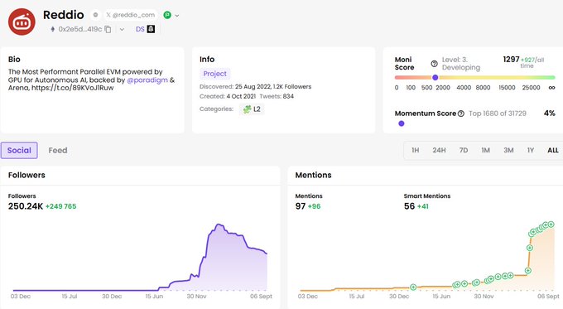Switch to the Feed tab
Image resolution: width=563 pixels, height=309 pixels.
(x=58, y=150)
